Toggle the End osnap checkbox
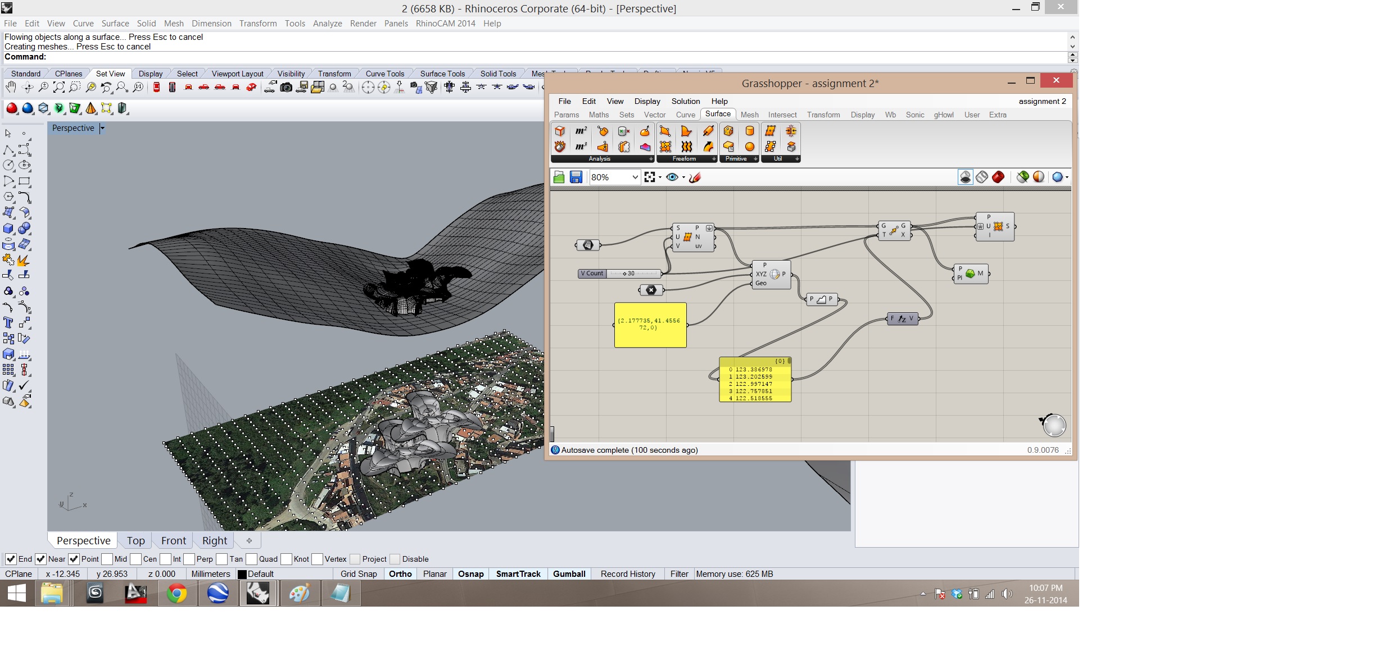 pos(11,559)
